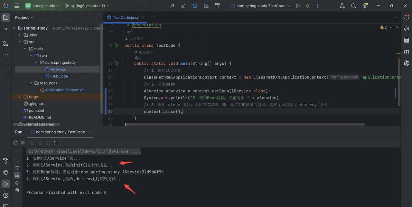Screen dimensions: 412x207
Task: Clear the console output with the trash icon
Action: (17, 190)
